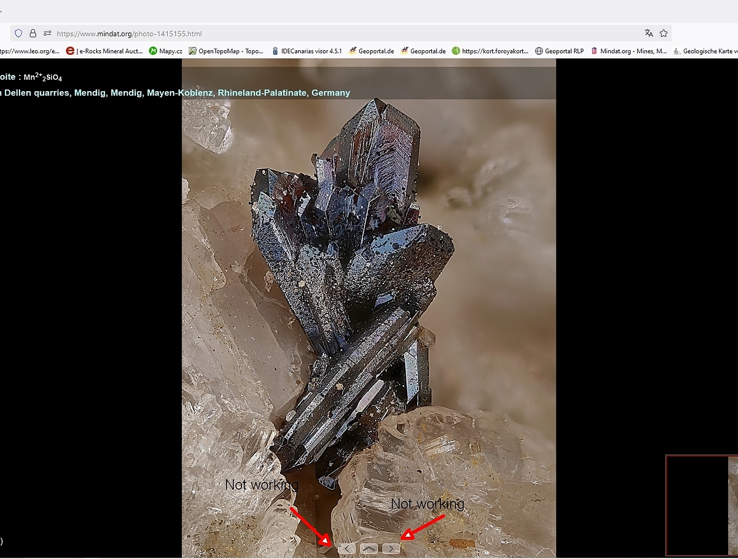Click the OpenTopoMap icon on the bookmarks bar
738x559 pixels.
click(x=192, y=51)
